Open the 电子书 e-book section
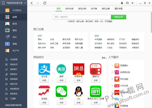The width and height of the screenshot is (152, 108). coord(13,51)
